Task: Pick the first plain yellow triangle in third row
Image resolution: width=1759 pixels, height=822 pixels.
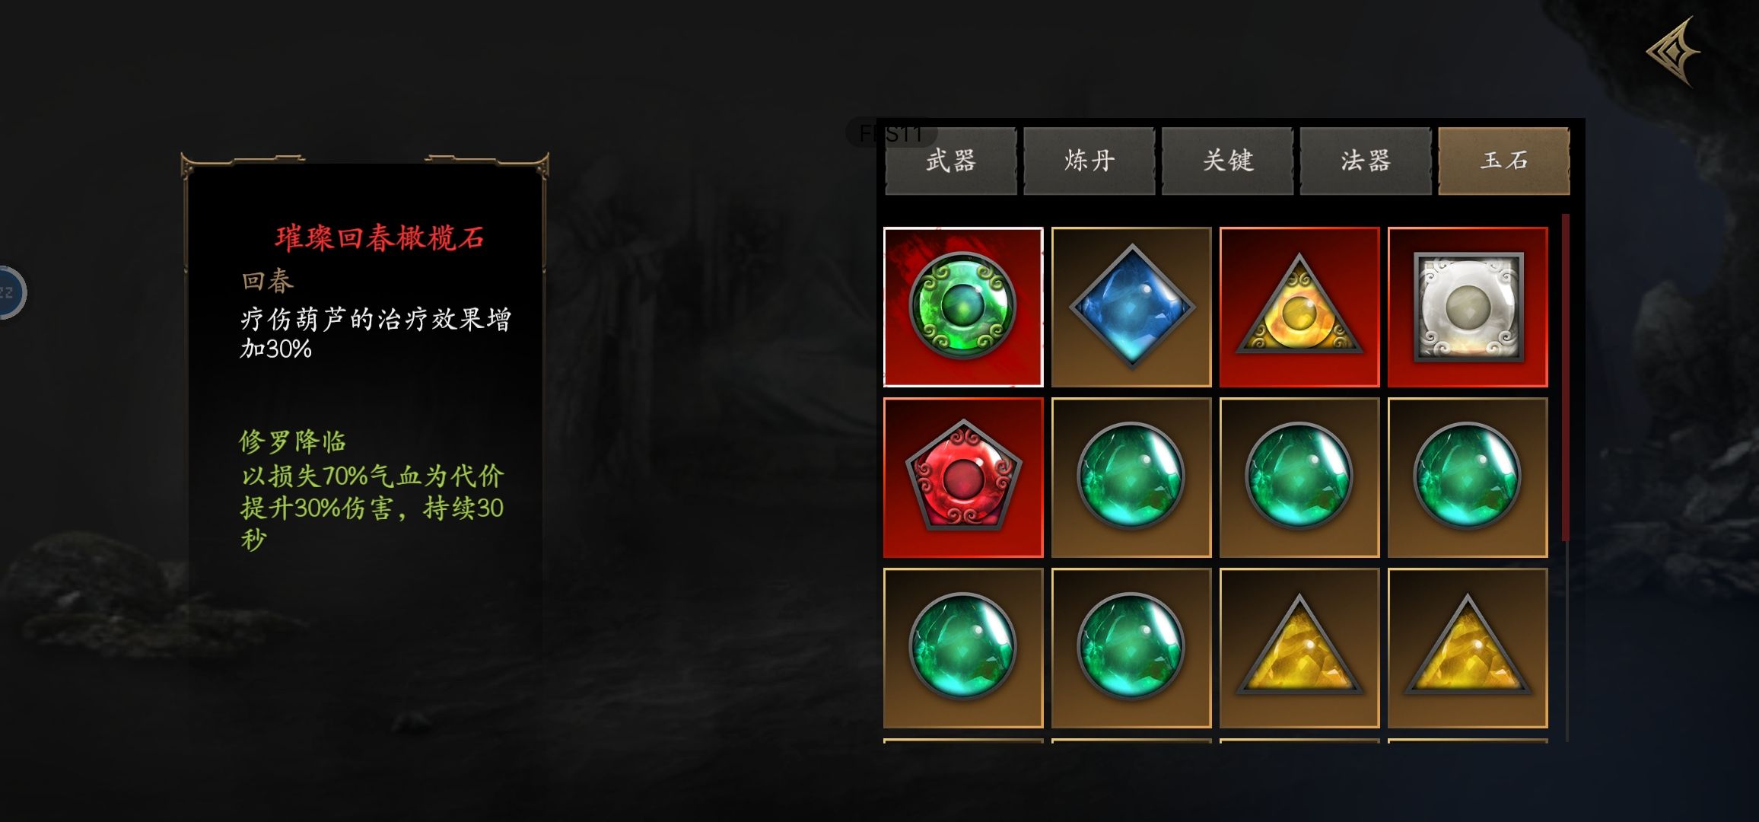Action: [1299, 648]
